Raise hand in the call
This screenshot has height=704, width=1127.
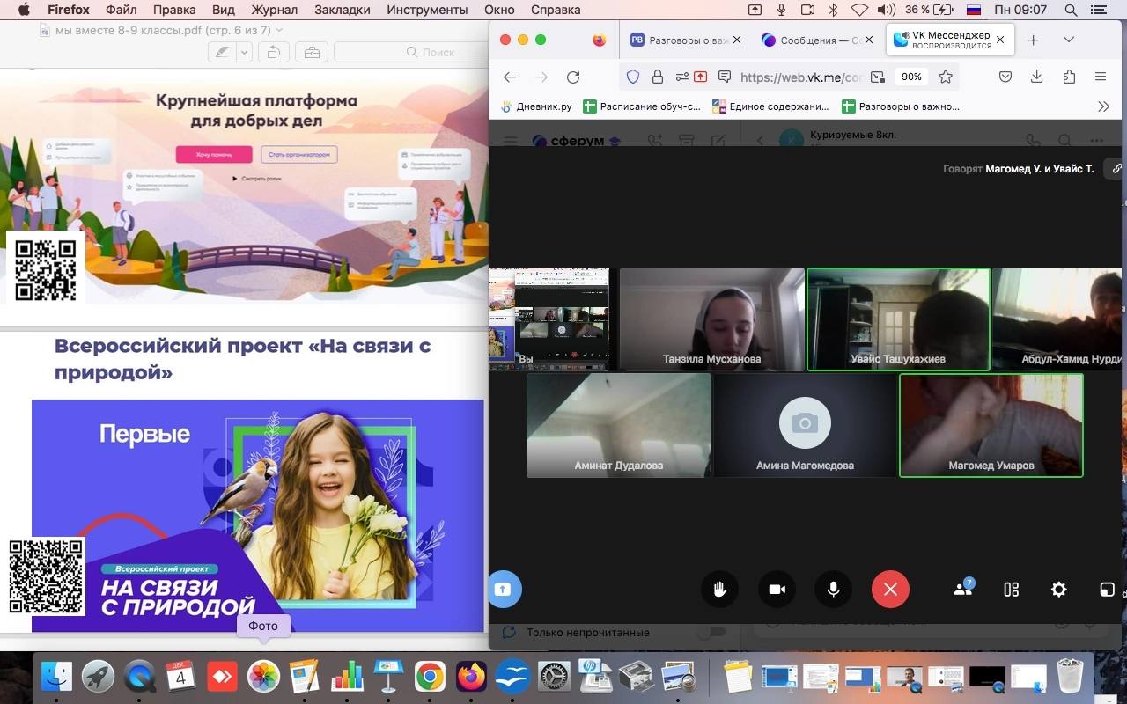click(719, 590)
